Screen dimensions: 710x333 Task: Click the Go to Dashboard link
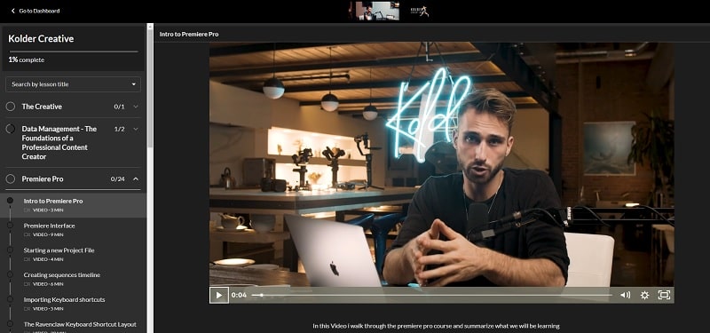pos(35,11)
